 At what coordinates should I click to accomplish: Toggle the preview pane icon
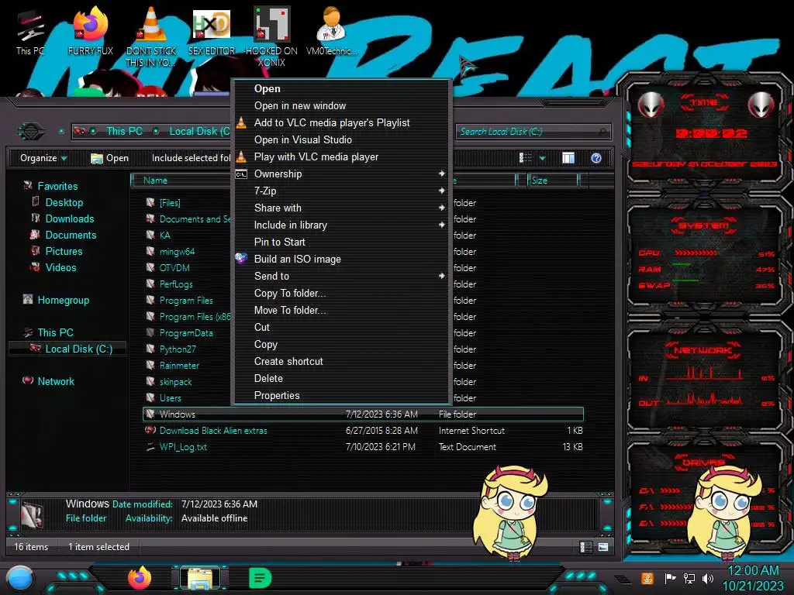[x=568, y=158]
